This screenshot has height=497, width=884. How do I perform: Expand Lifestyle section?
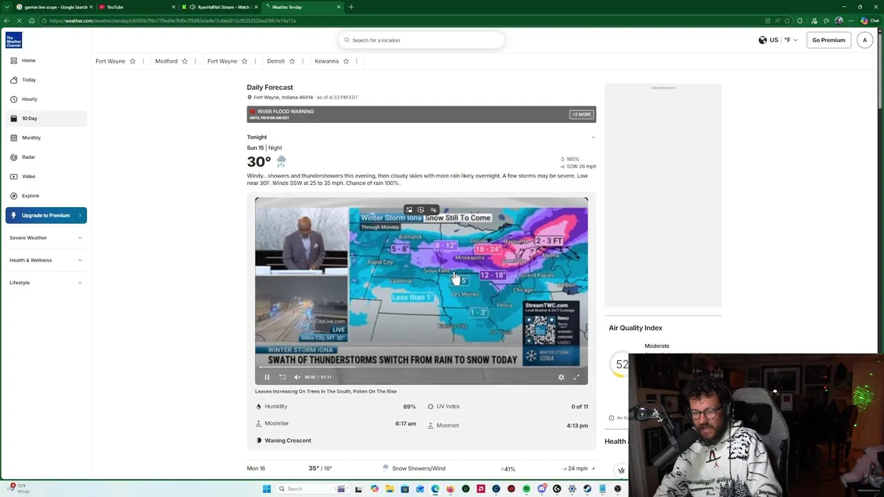pyautogui.click(x=46, y=282)
